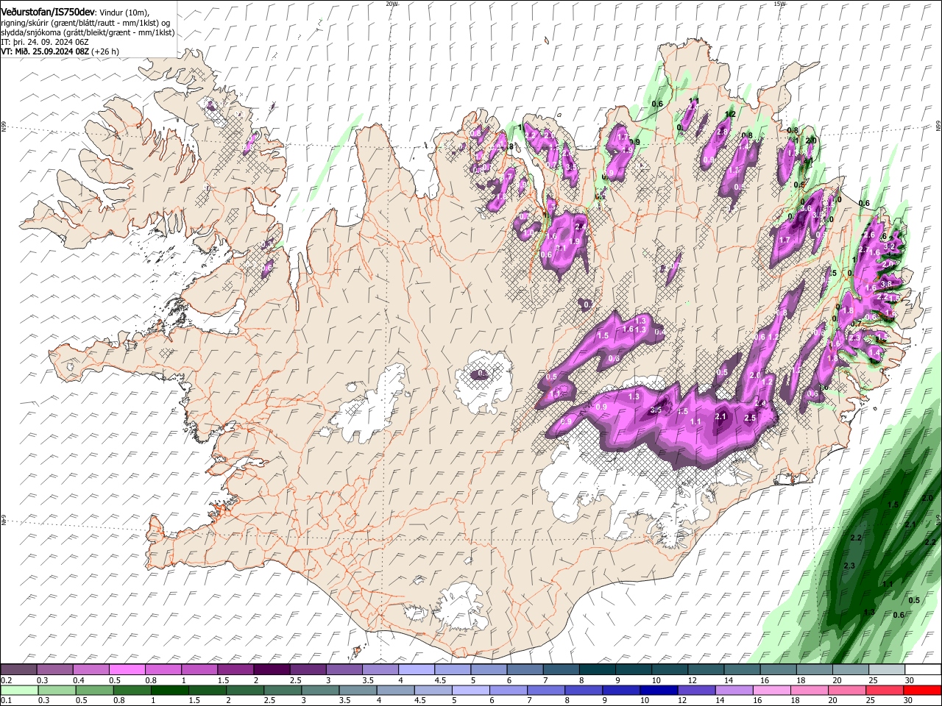Click the '2.5' snowfall value on Vatnajökull
Image resolution: width=942 pixels, height=706 pixels.
click(x=750, y=417)
